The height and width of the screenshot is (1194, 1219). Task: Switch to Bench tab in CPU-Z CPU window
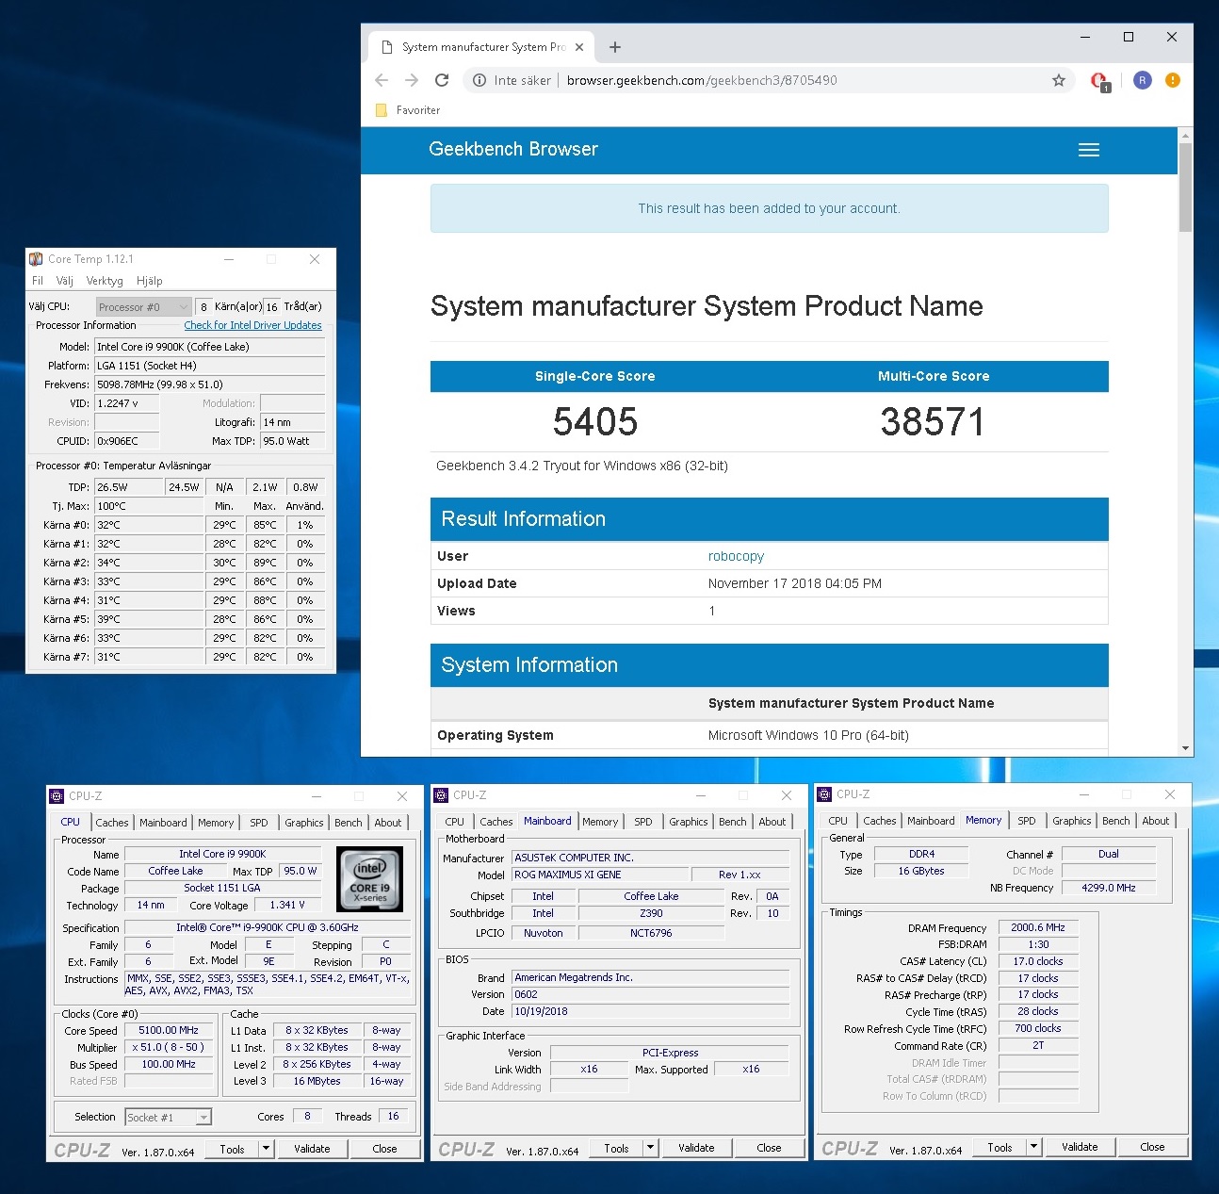(348, 823)
